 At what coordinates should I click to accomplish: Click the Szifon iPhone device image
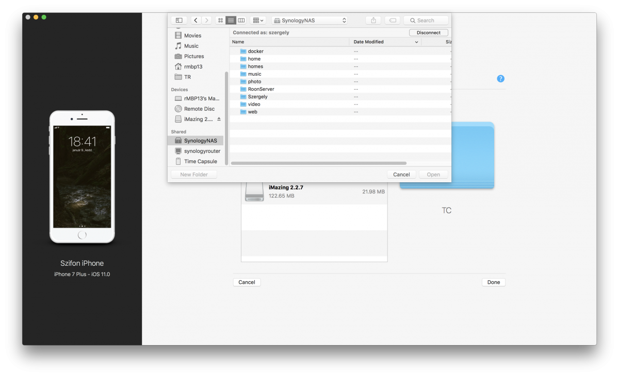click(82, 177)
